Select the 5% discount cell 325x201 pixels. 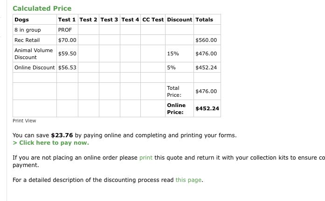coord(171,67)
